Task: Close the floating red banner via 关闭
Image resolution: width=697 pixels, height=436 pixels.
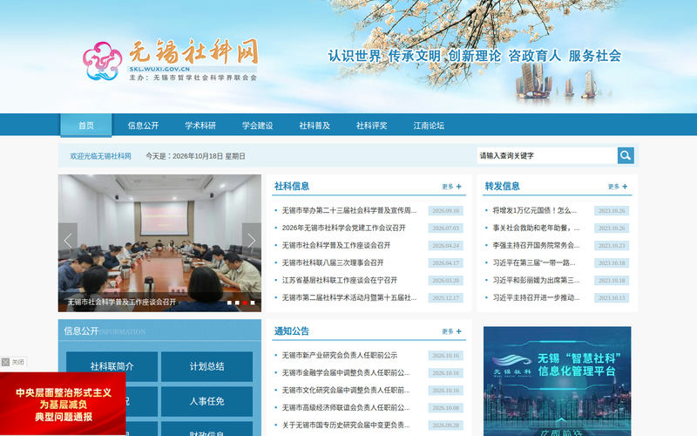Action: point(13,362)
